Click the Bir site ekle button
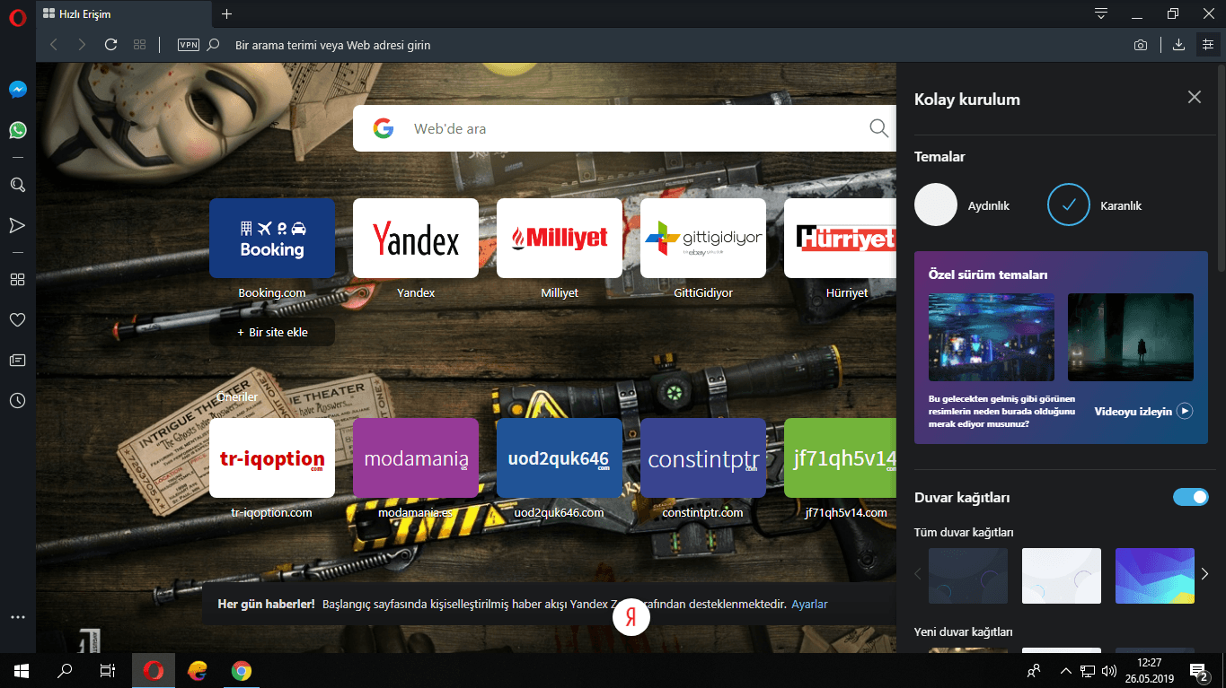 coord(272,332)
